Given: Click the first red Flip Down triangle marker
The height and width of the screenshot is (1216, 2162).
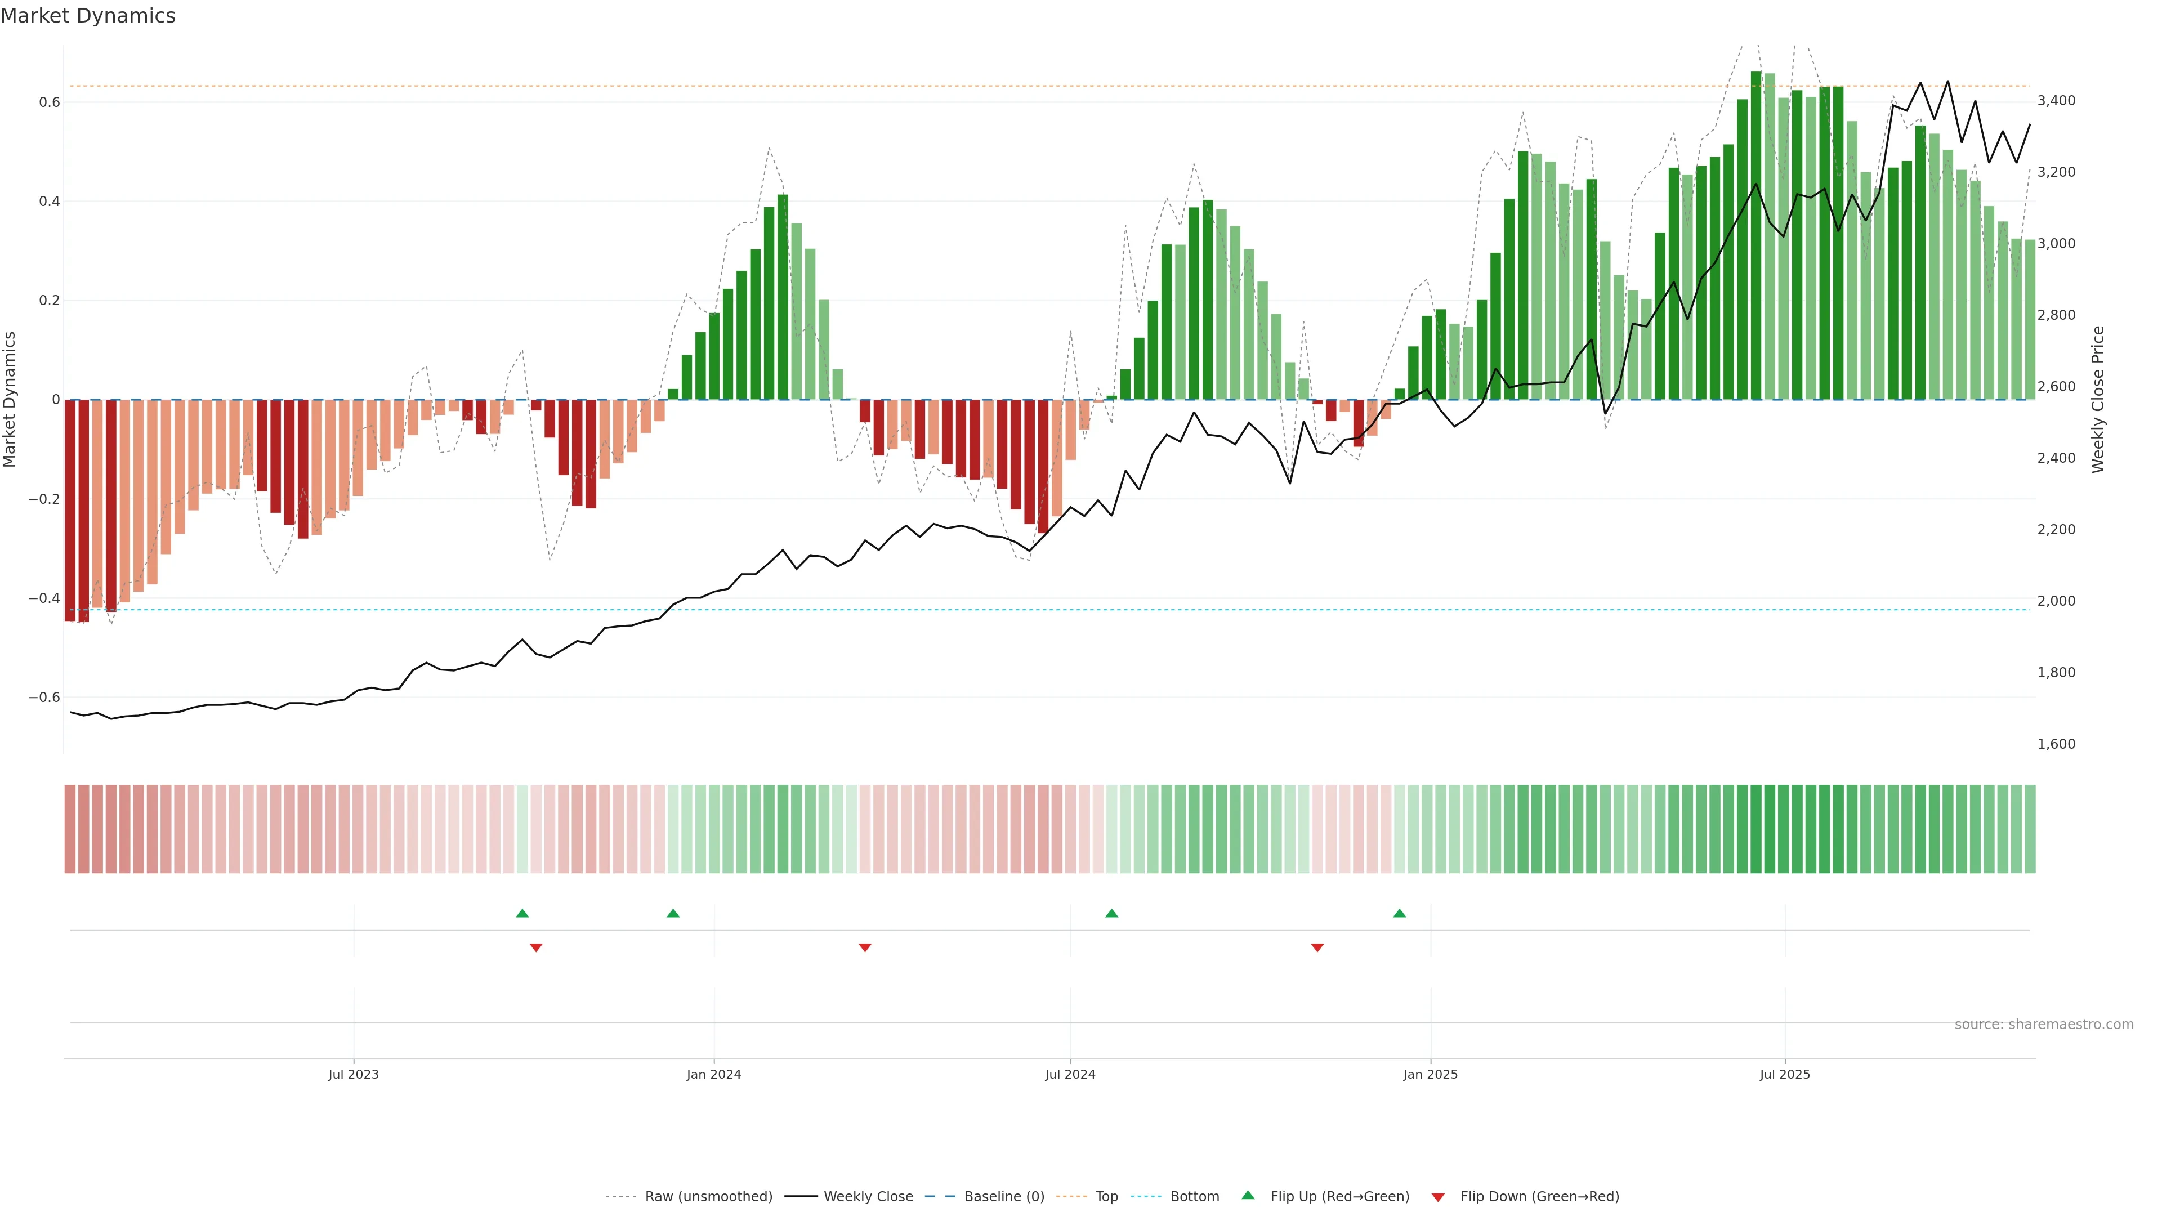Looking at the screenshot, I should point(537,947).
